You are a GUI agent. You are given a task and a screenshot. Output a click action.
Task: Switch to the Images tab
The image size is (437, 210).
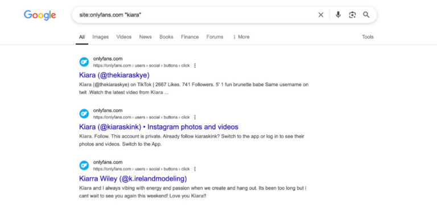[x=100, y=37]
